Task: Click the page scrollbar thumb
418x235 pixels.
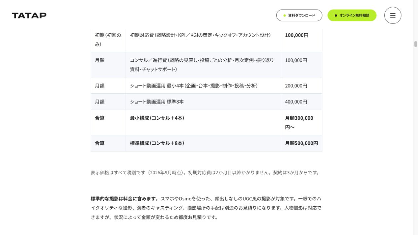Action: click(415, 44)
